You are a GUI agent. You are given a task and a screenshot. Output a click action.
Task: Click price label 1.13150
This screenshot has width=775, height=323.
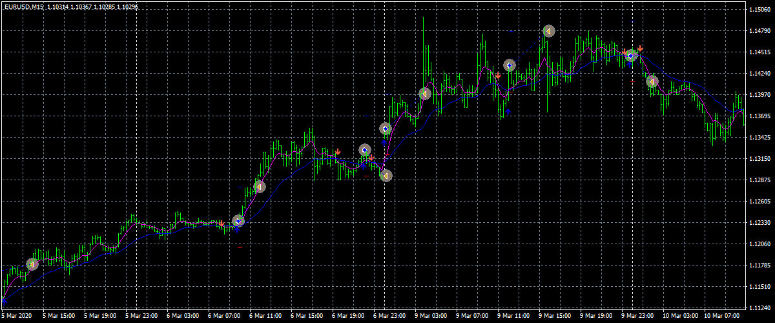tap(759, 159)
